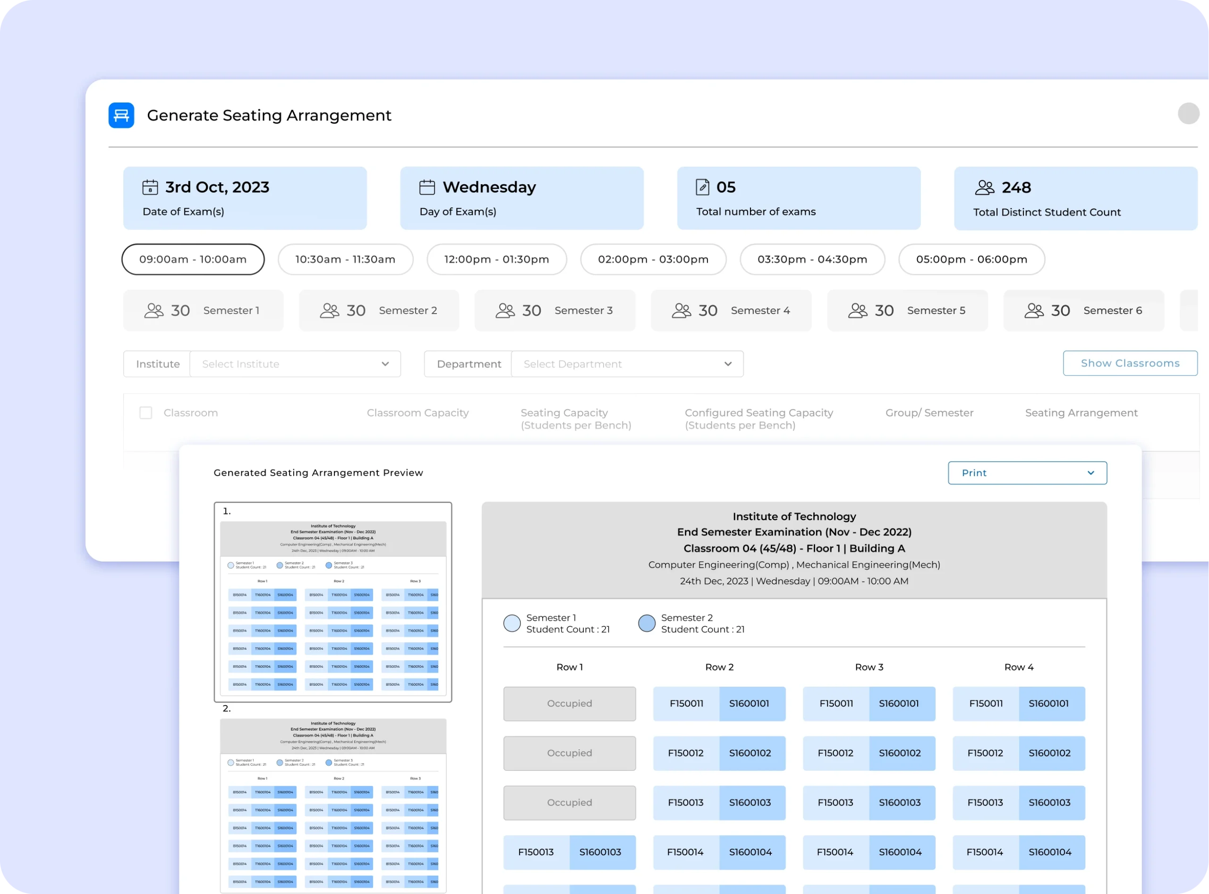Click the students icon on the Semester 6 card
This screenshot has height=894, width=1209.
[1034, 311]
